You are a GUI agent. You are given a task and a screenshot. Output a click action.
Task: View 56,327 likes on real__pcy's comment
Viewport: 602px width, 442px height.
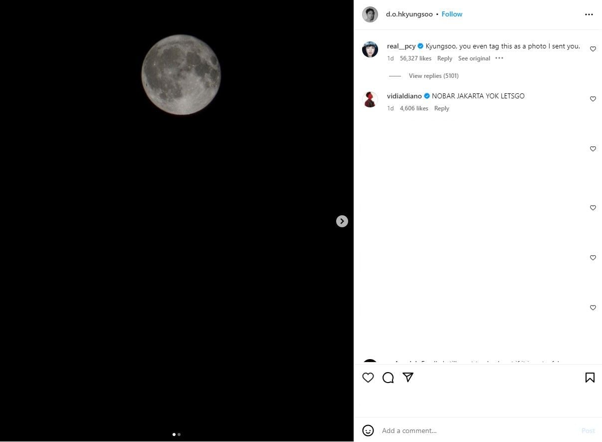click(415, 58)
